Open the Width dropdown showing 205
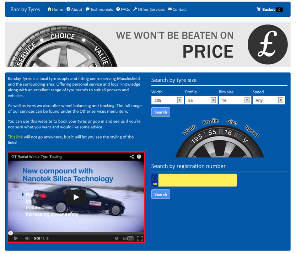Image resolution: width=296 pixels, height=253 pixels. pyautogui.click(x=167, y=100)
